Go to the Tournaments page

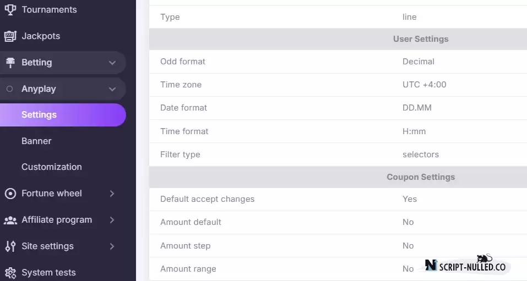pos(49,10)
